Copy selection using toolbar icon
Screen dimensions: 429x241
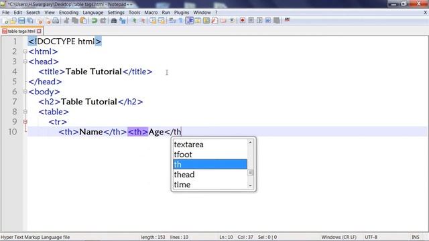pos(74,21)
